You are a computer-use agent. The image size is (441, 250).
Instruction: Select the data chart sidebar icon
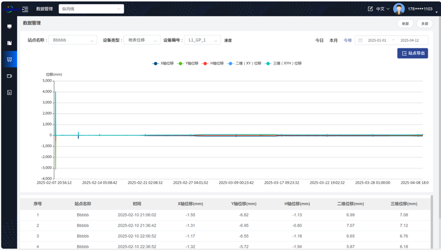pos(10,59)
